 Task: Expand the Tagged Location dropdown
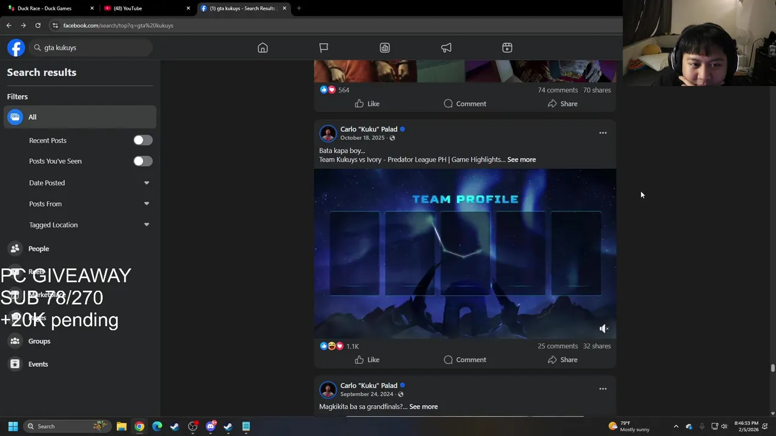pyautogui.click(x=90, y=225)
